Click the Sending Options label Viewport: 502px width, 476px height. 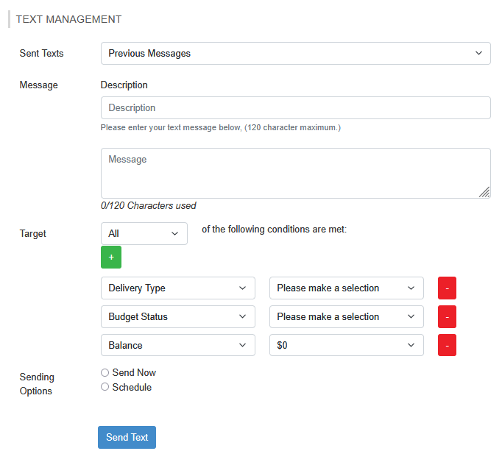point(37,384)
